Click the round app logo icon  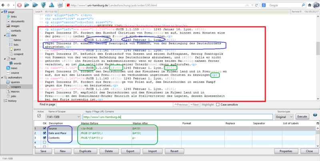316,5
